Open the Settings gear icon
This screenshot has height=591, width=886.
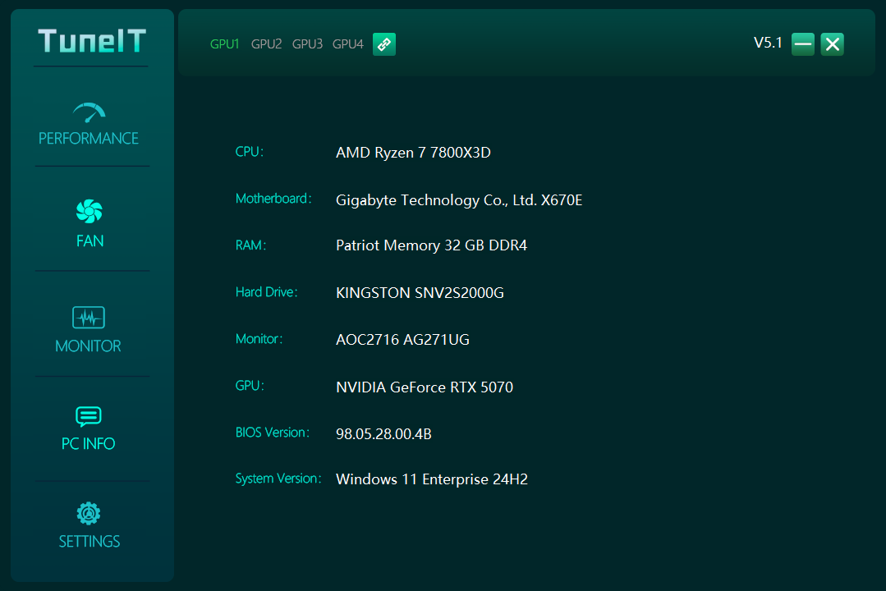[89, 514]
